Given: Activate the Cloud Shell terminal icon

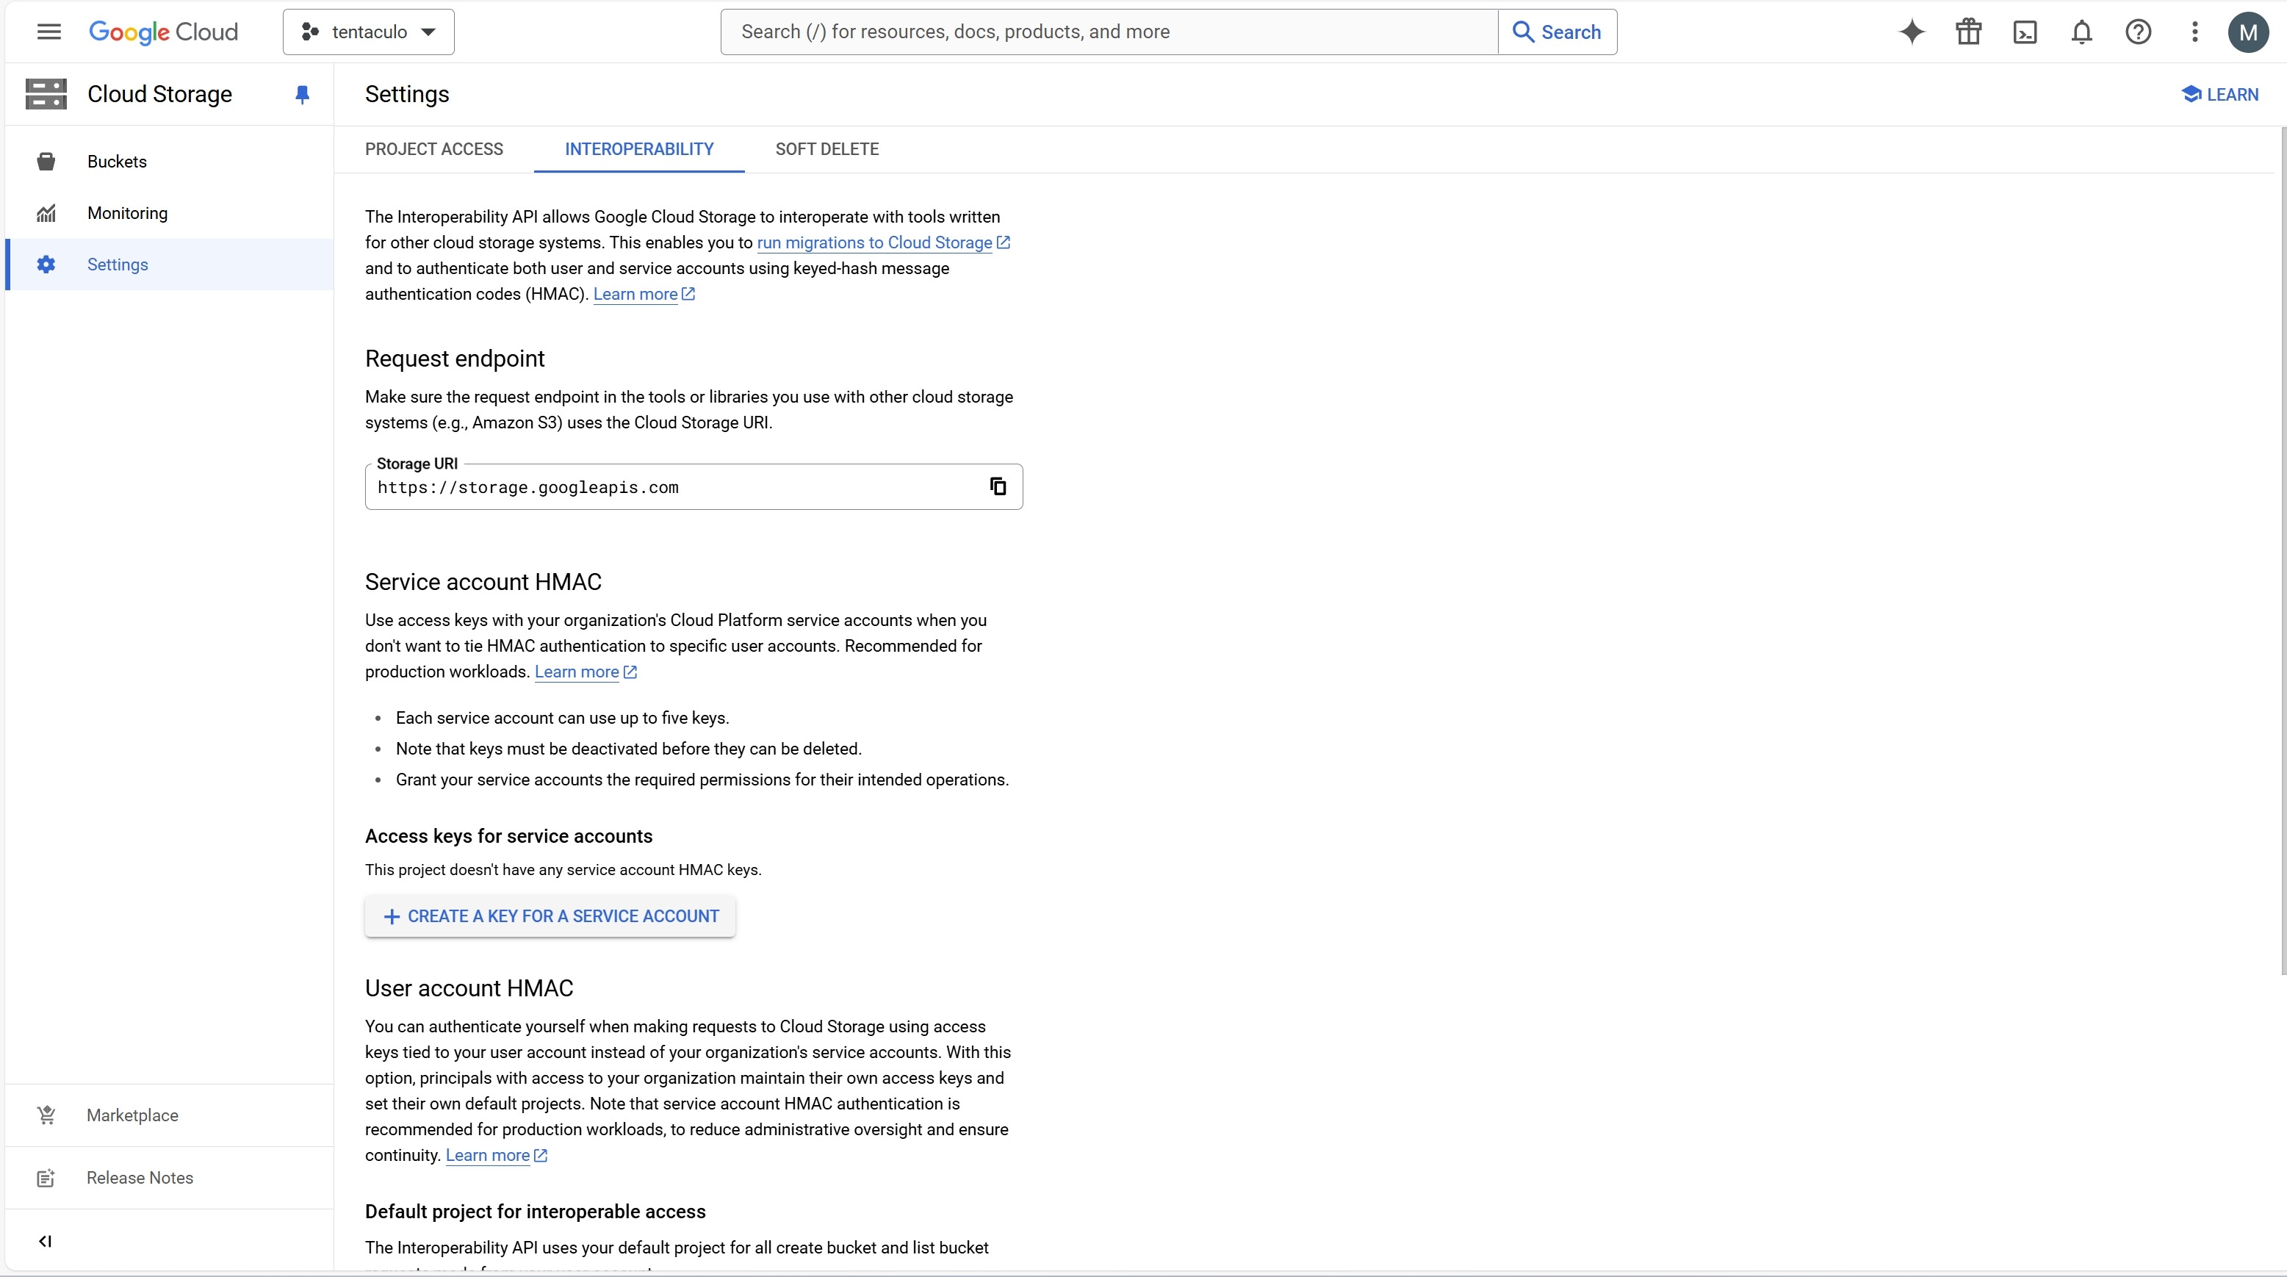Looking at the screenshot, I should [2025, 32].
